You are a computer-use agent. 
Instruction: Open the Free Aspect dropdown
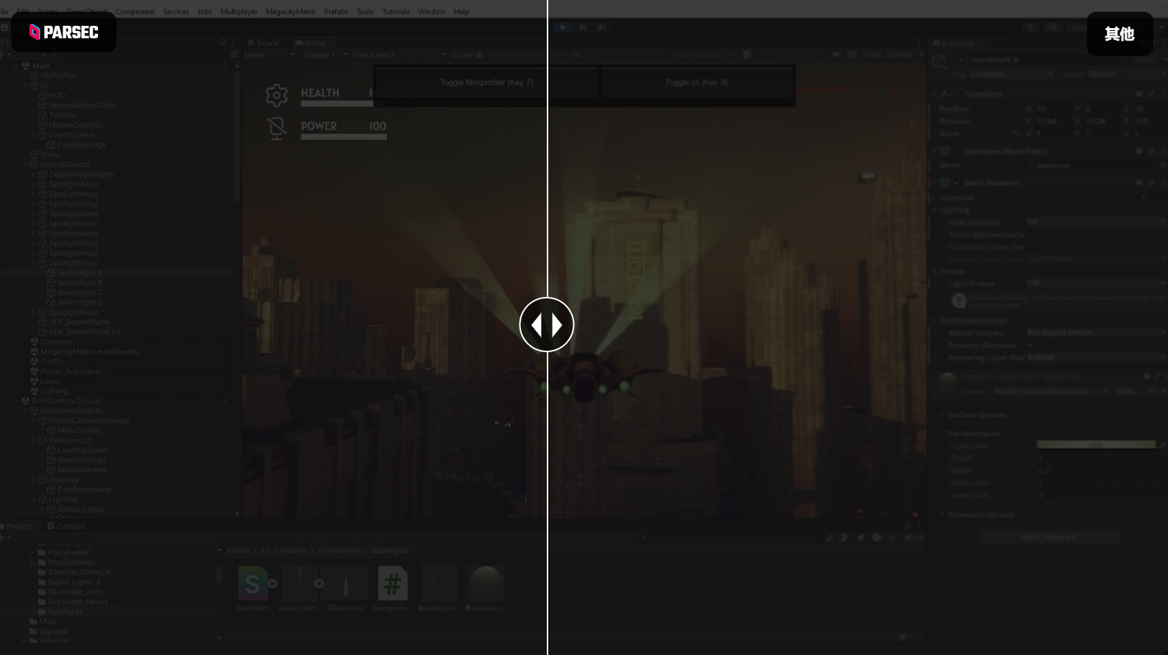tap(398, 55)
